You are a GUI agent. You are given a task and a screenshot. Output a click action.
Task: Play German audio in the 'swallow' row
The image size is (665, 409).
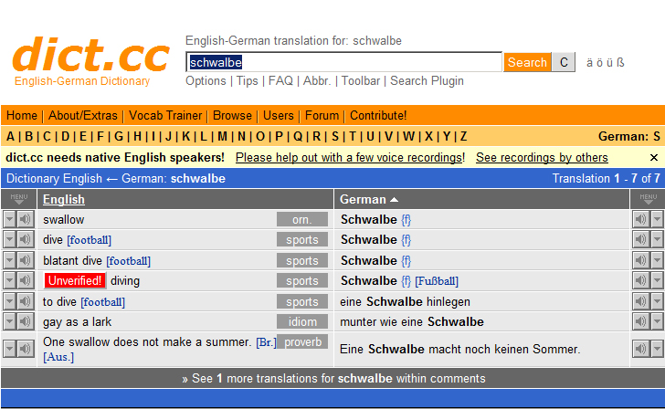tap(641, 219)
